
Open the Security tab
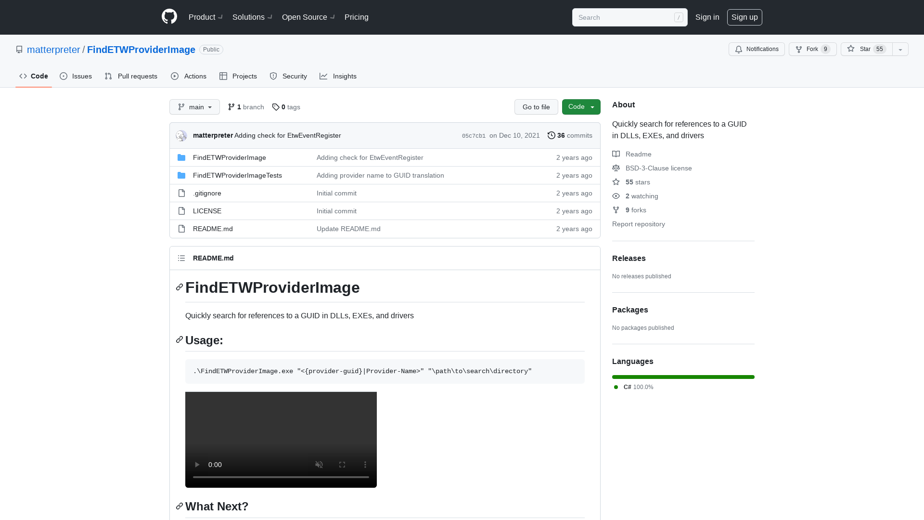pos(288,76)
